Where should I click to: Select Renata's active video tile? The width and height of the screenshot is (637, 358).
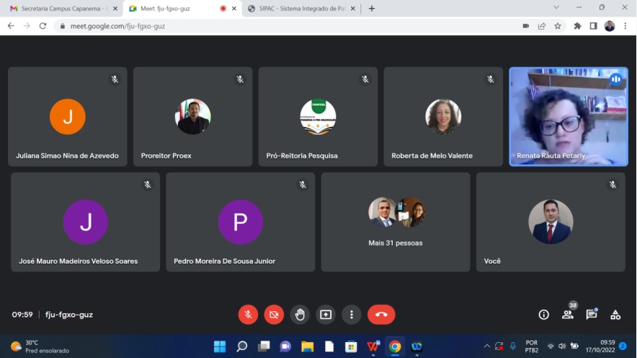(569, 117)
